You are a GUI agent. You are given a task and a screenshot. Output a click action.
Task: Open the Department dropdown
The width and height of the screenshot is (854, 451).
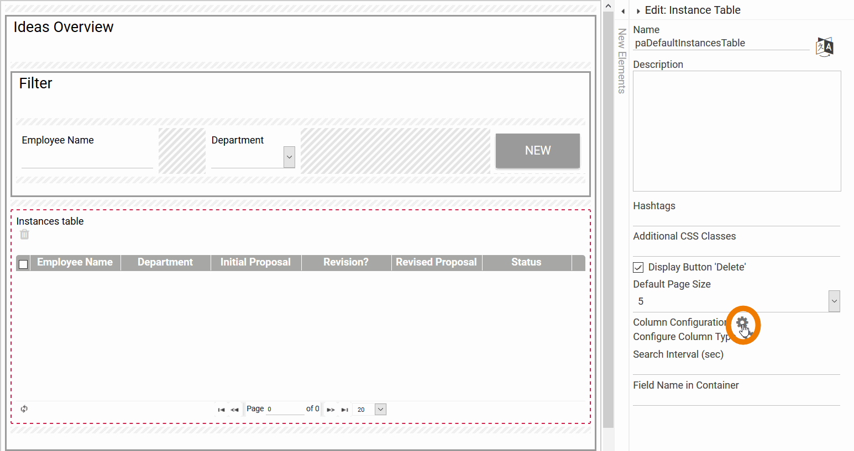pos(289,157)
